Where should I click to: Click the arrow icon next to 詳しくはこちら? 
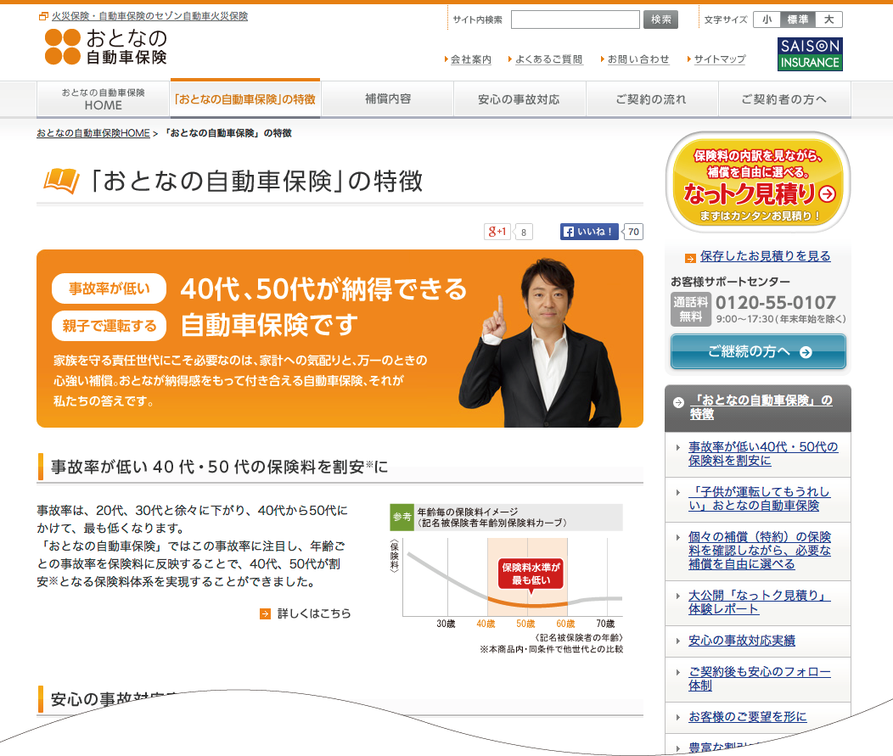click(265, 613)
